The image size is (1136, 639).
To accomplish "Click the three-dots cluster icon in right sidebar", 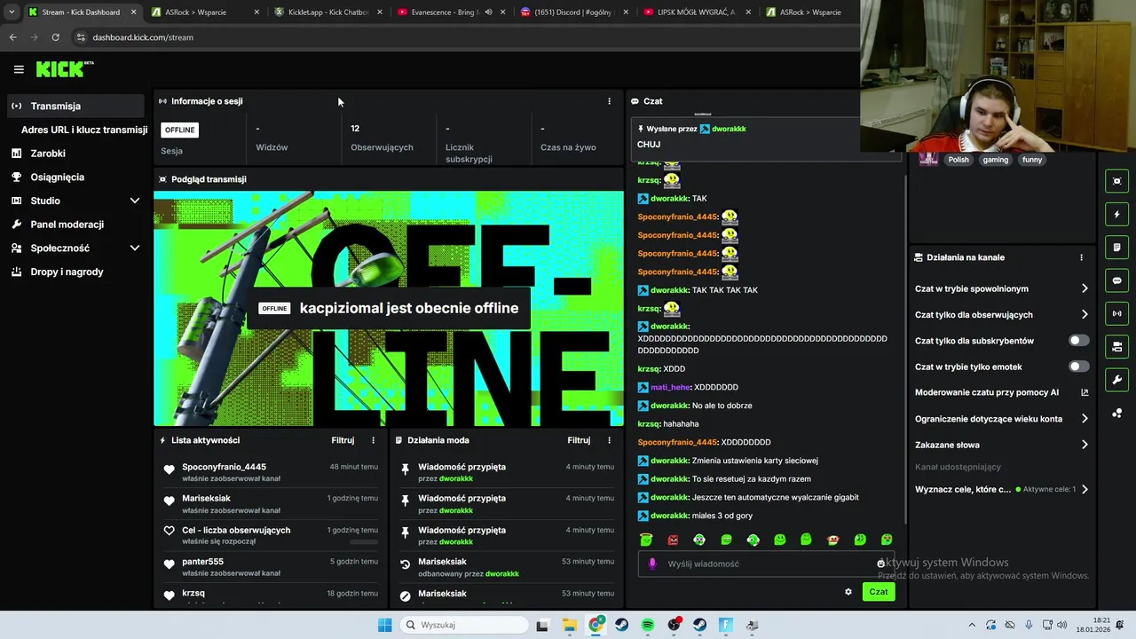I will [1117, 414].
